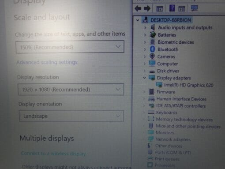Click Connect to a wireless display link
This screenshot has width=225, height=169.
(53, 154)
